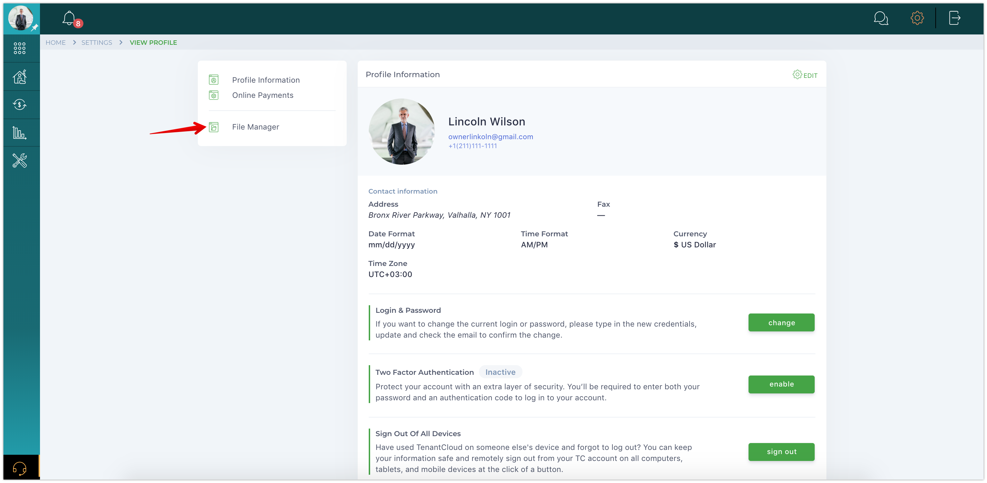987x483 pixels.
Task: Click the Inactive status badge
Action: (x=500, y=372)
